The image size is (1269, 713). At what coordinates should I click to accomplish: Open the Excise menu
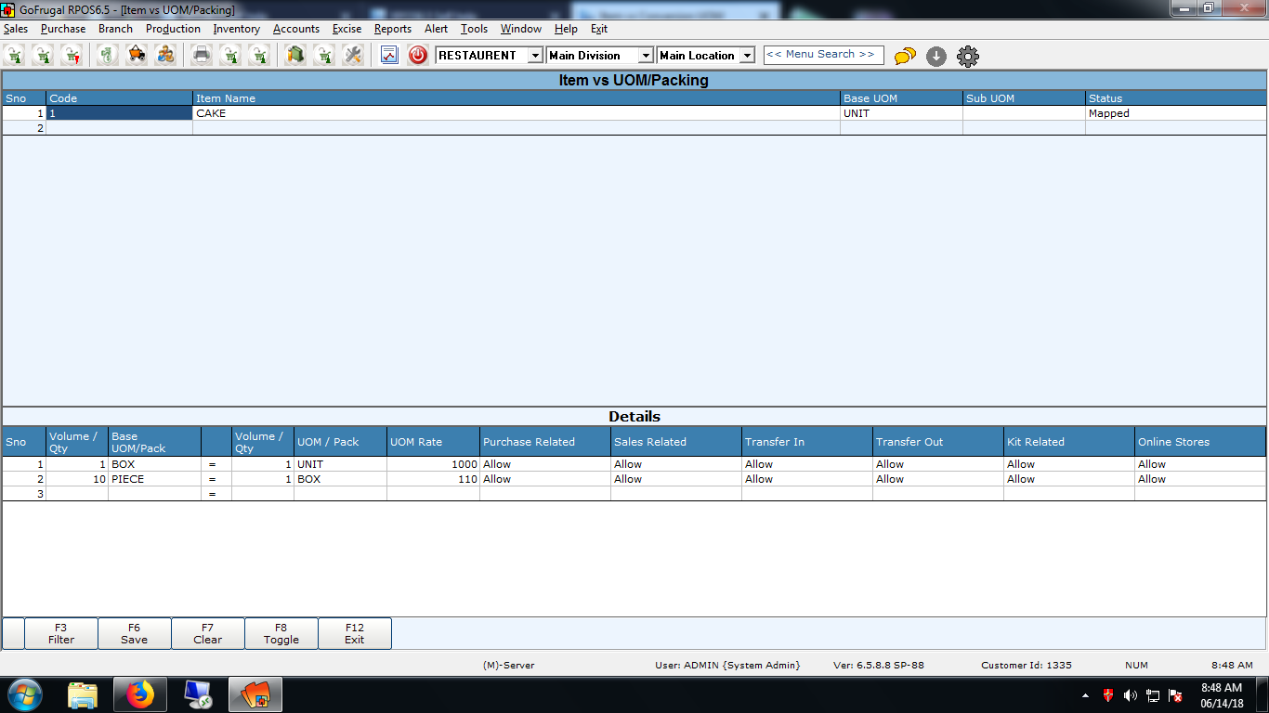pos(347,29)
